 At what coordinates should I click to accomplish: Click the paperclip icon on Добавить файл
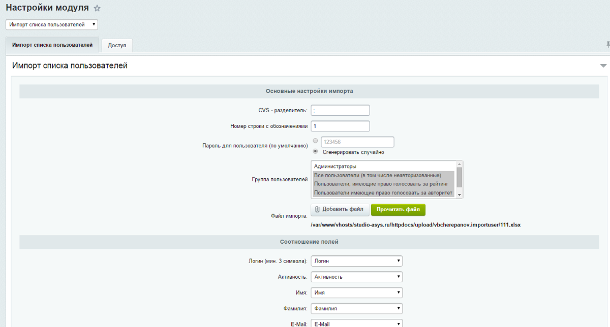click(x=318, y=209)
